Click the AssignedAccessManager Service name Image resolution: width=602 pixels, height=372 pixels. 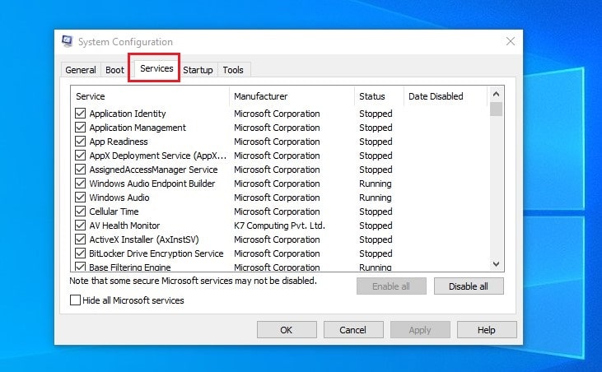tap(153, 170)
